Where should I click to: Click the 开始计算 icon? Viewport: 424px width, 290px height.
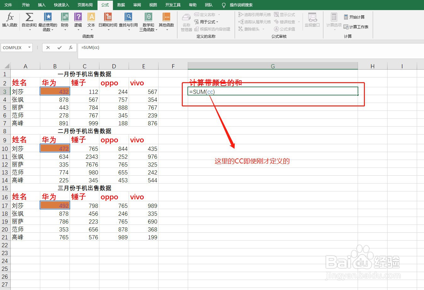point(355,17)
